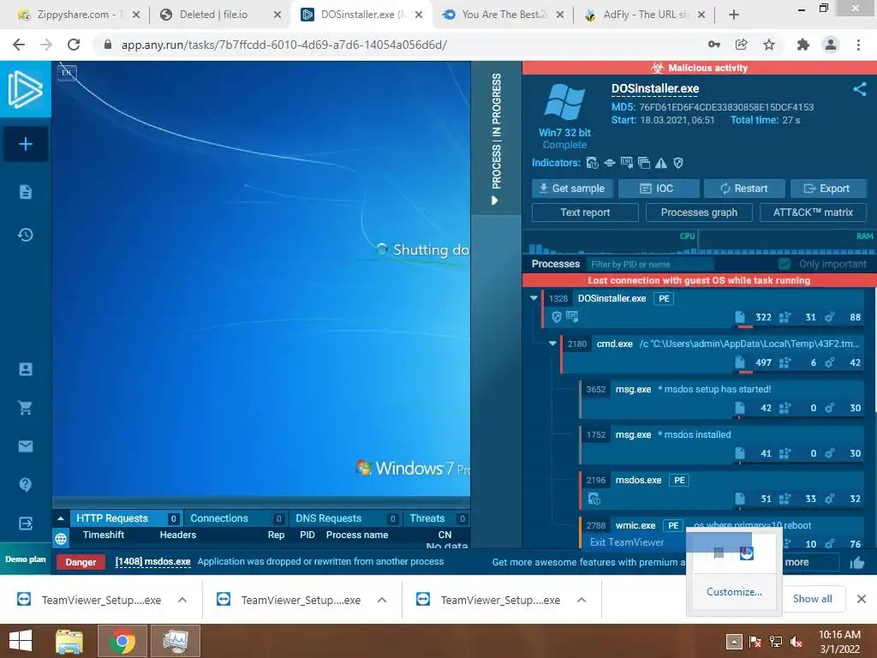Click the [1408] msdos.exe danger link

152,562
